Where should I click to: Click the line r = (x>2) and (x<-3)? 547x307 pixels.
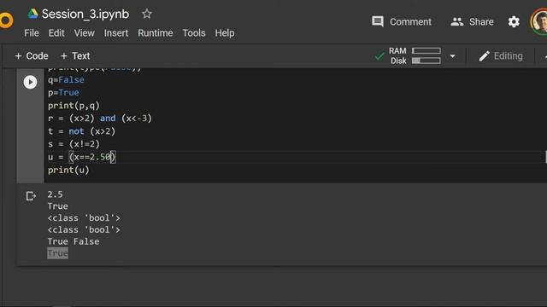point(100,119)
